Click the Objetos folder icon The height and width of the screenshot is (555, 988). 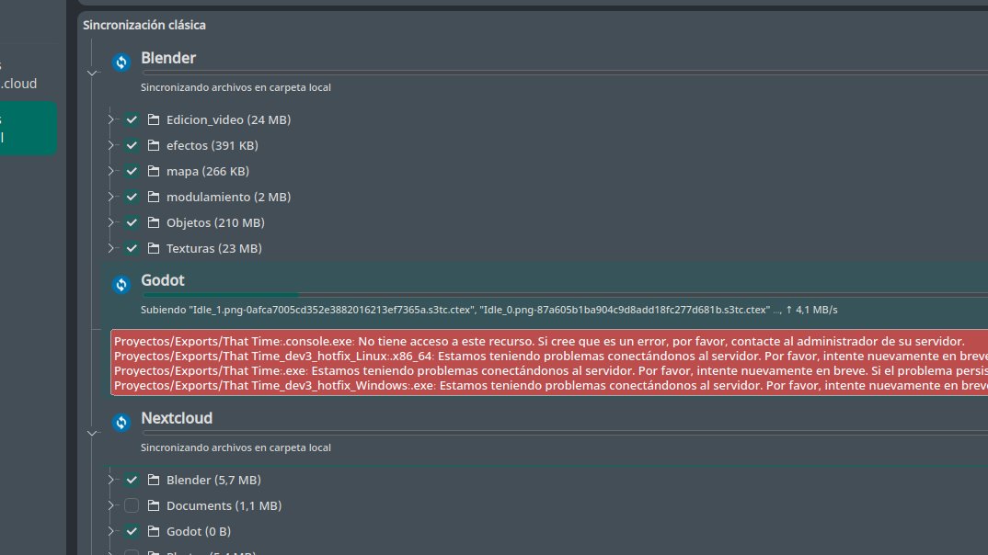153,222
